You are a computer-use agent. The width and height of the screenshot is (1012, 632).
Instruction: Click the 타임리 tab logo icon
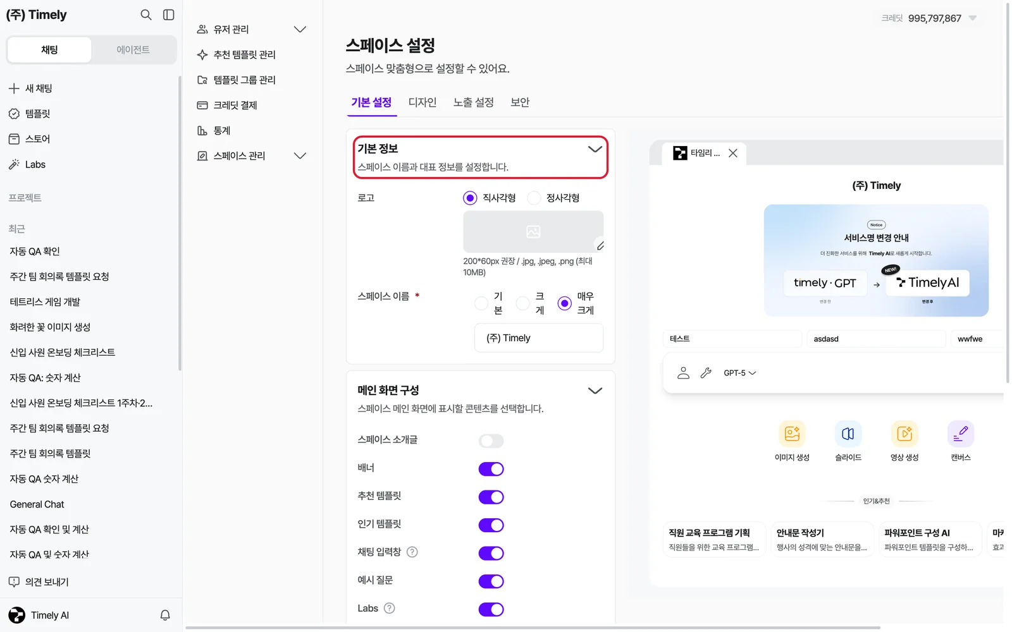[x=680, y=153]
